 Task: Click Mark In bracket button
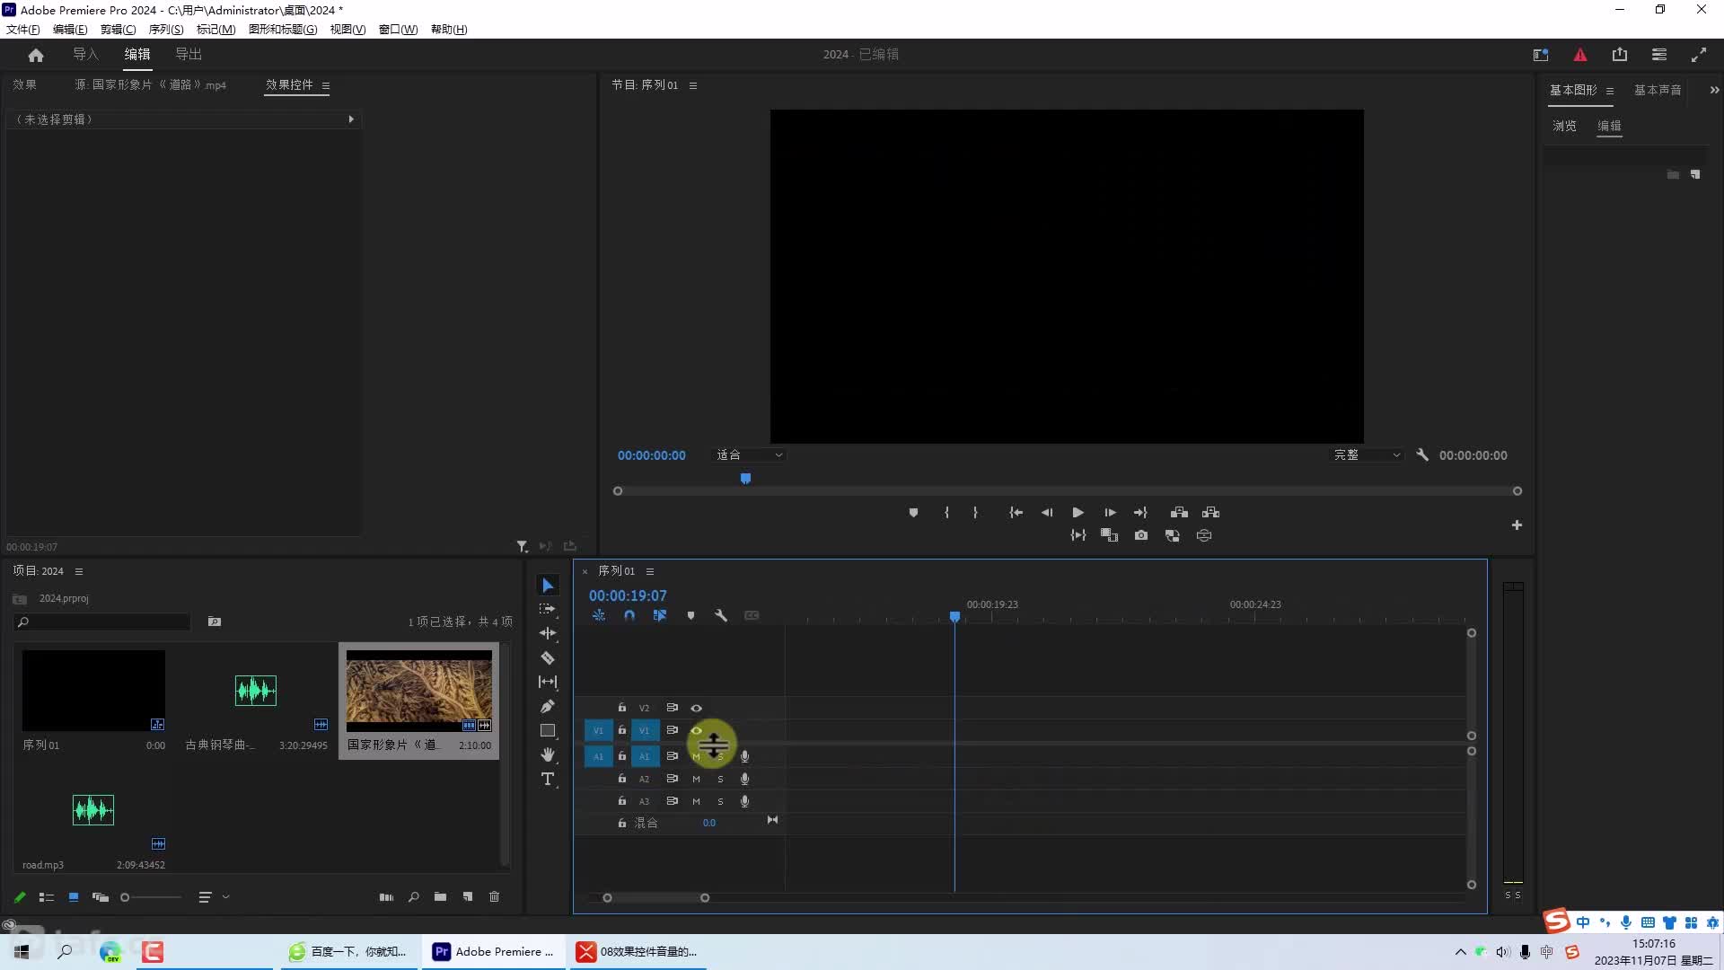(x=946, y=512)
